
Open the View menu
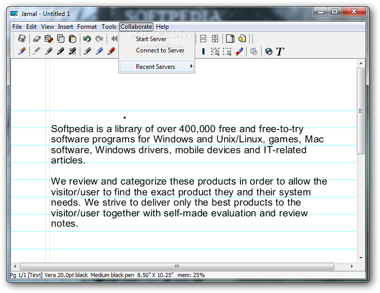click(x=47, y=27)
